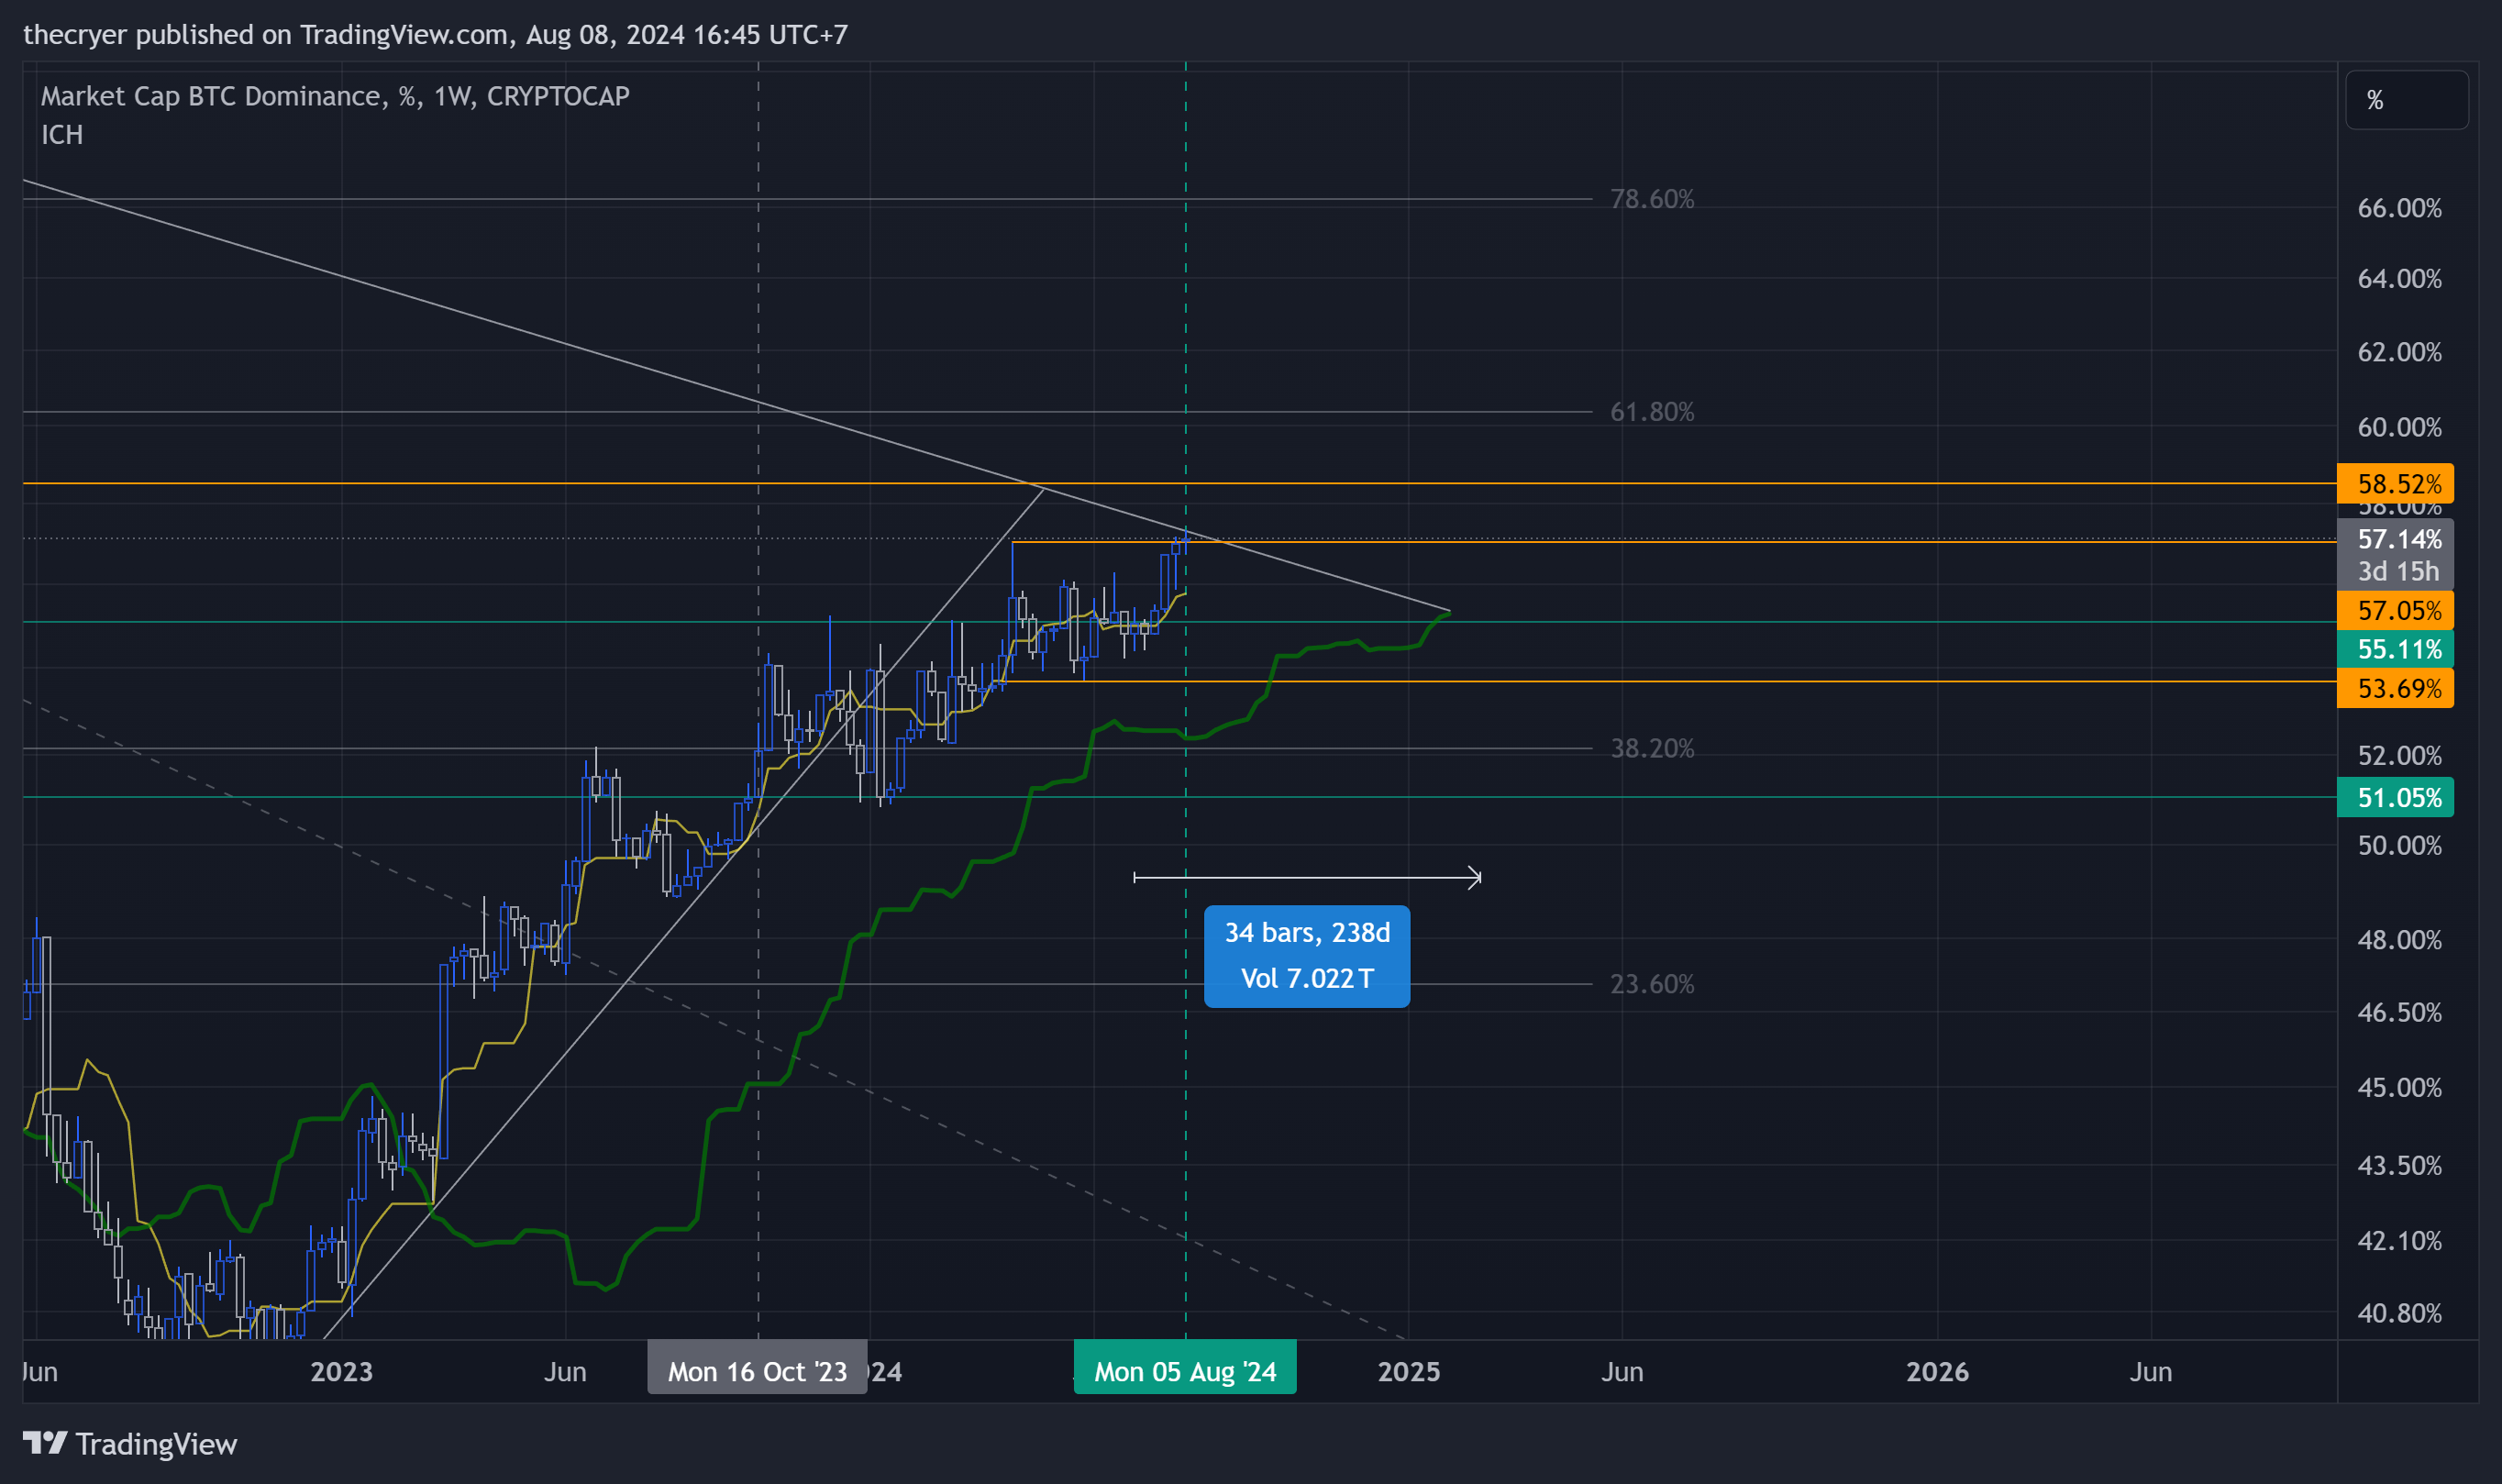Click the arrowhead of the date range arrow
This screenshot has height=1484, width=2502.
pyautogui.click(x=1474, y=878)
